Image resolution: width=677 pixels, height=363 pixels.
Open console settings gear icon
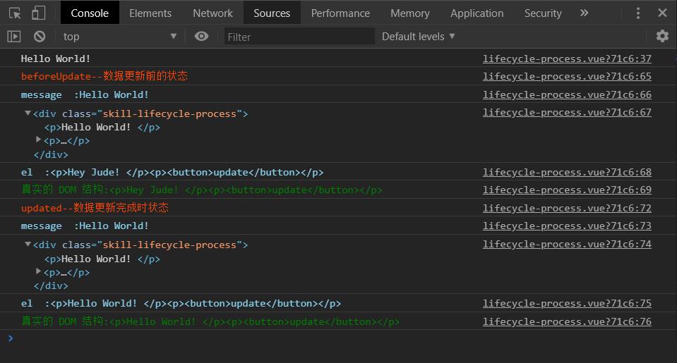661,36
